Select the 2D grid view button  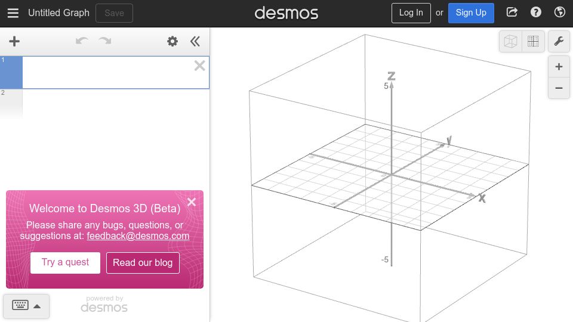pos(533,41)
